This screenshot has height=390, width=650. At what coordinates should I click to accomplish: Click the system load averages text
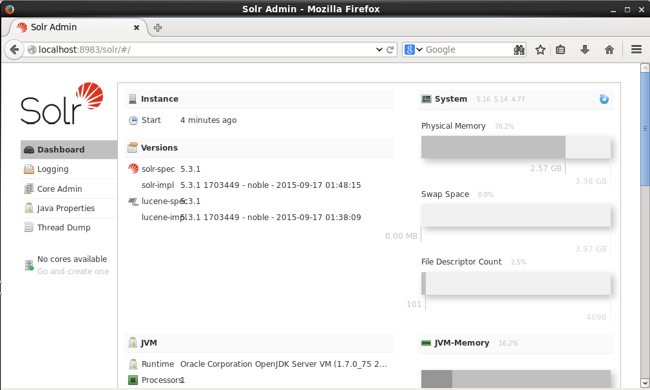click(501, 99)
